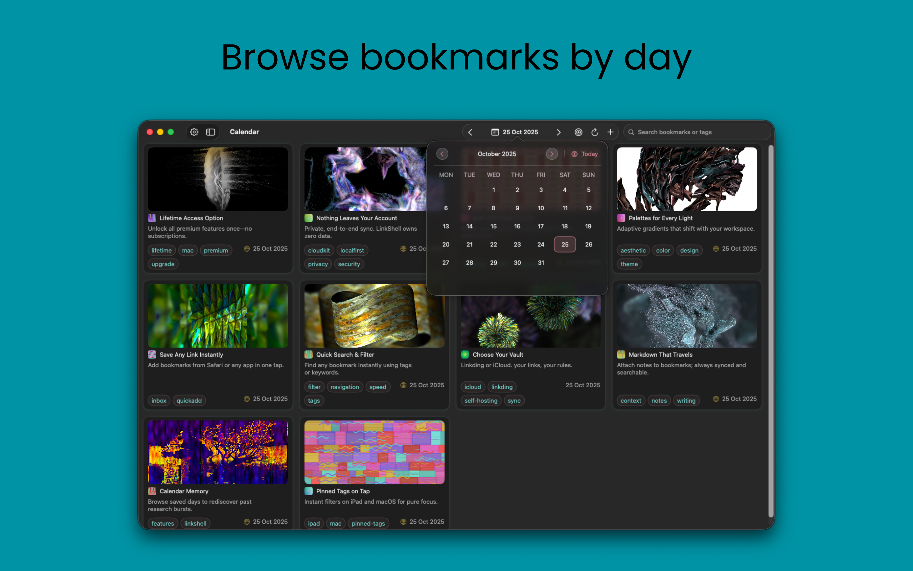This screenshot has width=913, height=571.
Task: Advance to November with the right popover arrow
Action: point(552,154)
